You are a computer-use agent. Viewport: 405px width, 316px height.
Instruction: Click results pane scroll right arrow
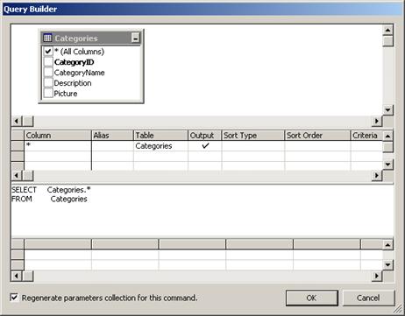tap(377, 276)
